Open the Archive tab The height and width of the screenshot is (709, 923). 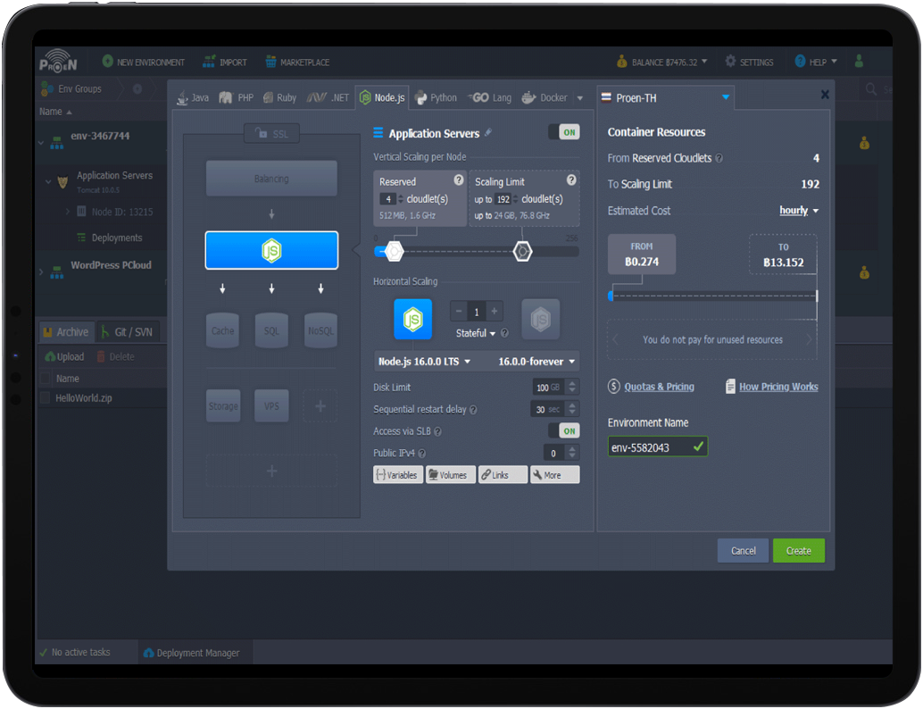[x=66, y=332]
